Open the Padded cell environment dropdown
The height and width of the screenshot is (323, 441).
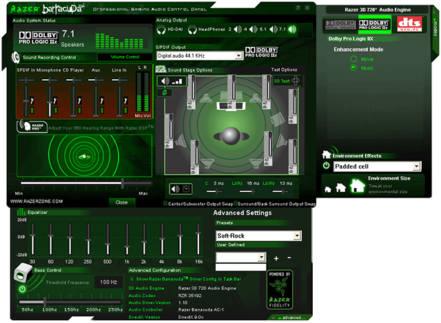[x=416, y=167]
